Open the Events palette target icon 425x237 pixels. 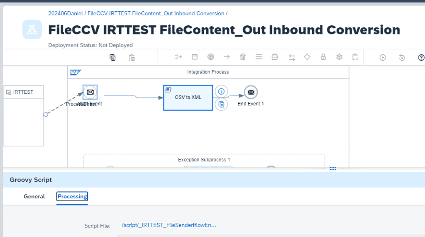coord(210,57)
